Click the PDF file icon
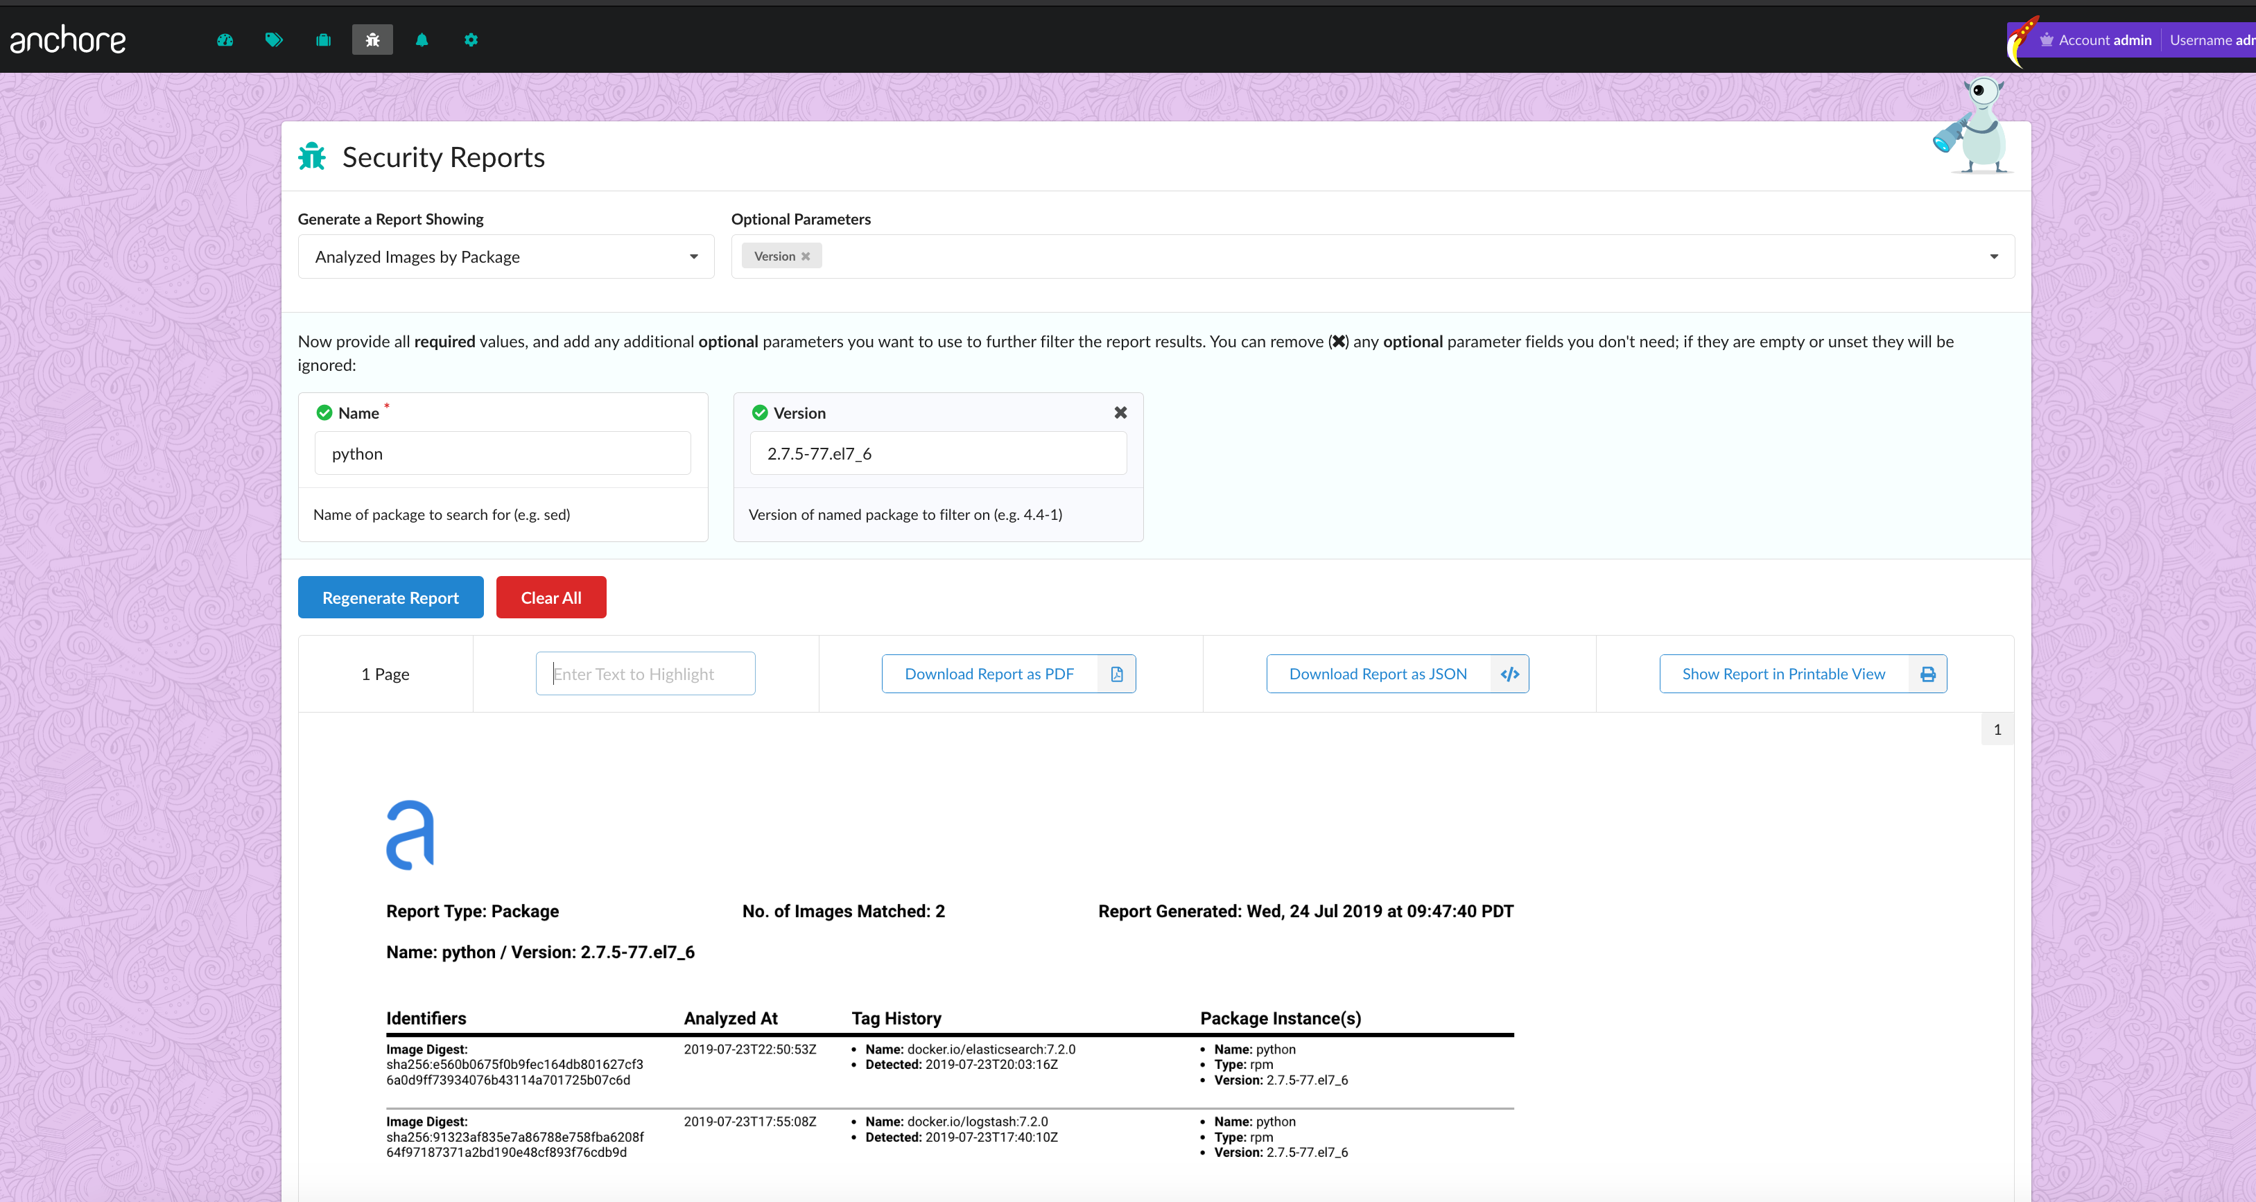This screenshot has height=1202, width=2256. [x=1117, y=674]
